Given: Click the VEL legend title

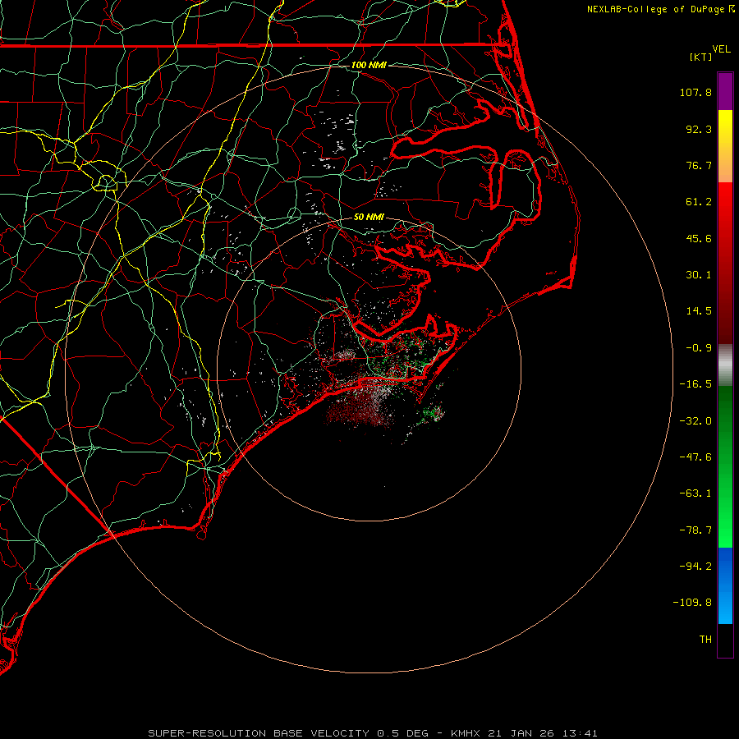Looking at the screenshot, I should (x=721, y=49).
